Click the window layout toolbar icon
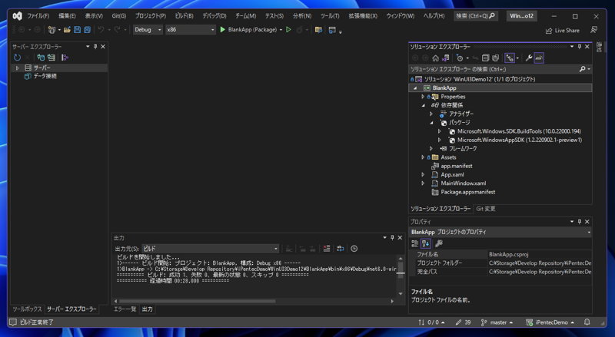 (332, 30)
